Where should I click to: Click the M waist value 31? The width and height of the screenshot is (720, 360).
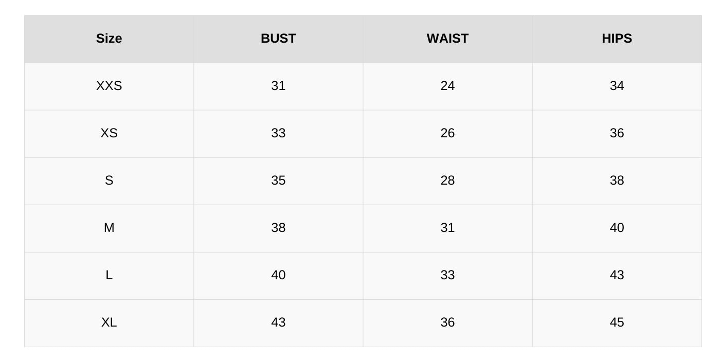click(447, 228)
